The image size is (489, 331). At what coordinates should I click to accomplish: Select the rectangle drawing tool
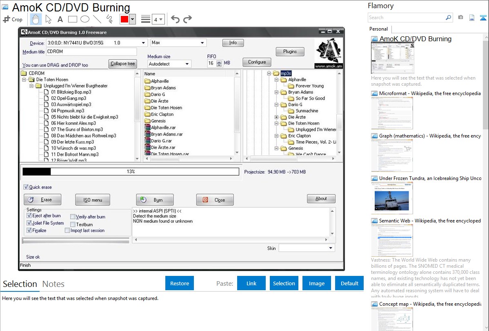(x=72, y=19)
